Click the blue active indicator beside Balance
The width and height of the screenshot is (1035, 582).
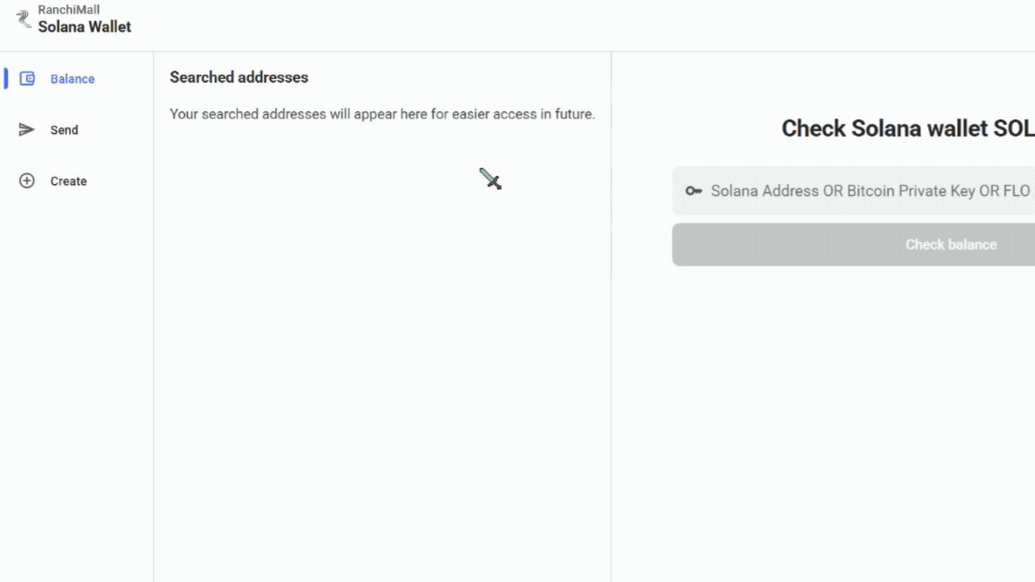(6, 79)
